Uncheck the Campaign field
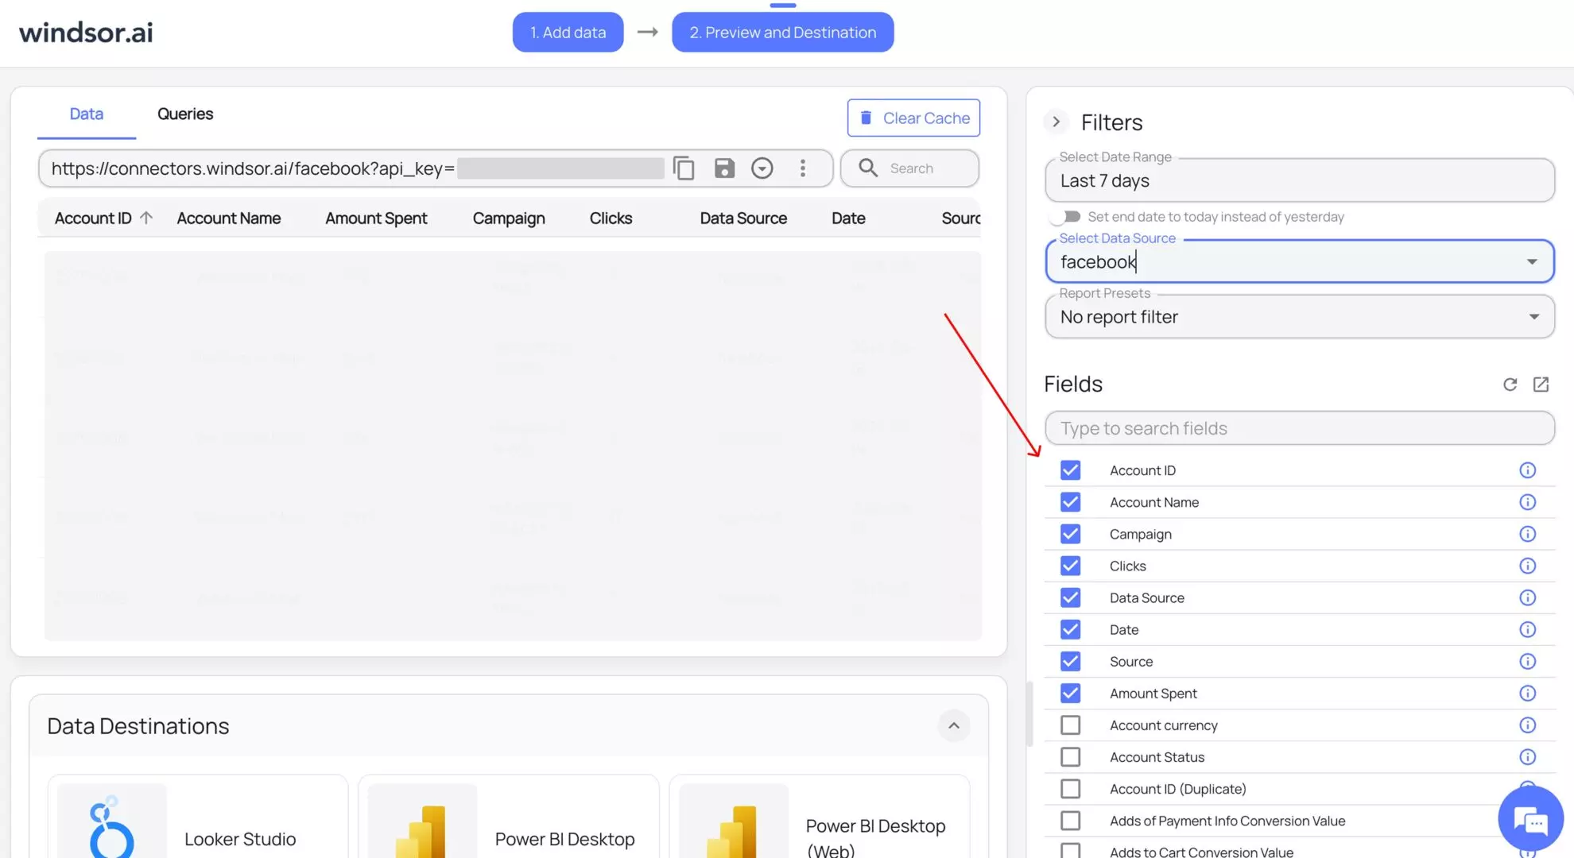Image resolution: width=1574 pixels, height=858 pixels. [1070, 534]
